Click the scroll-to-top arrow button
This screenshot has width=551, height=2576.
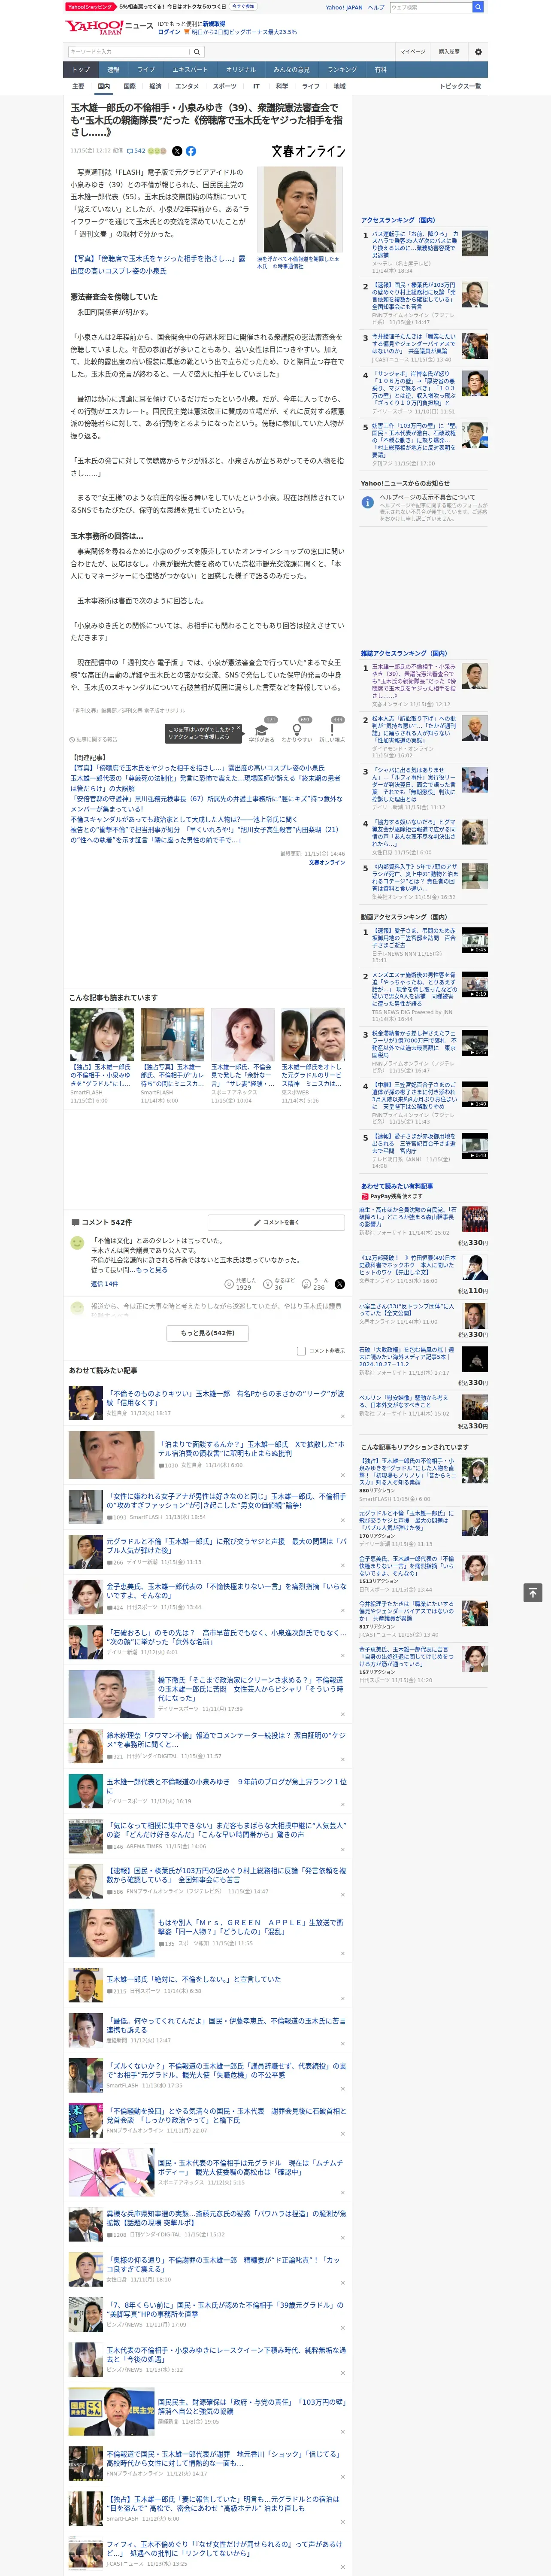[533, 1593]
